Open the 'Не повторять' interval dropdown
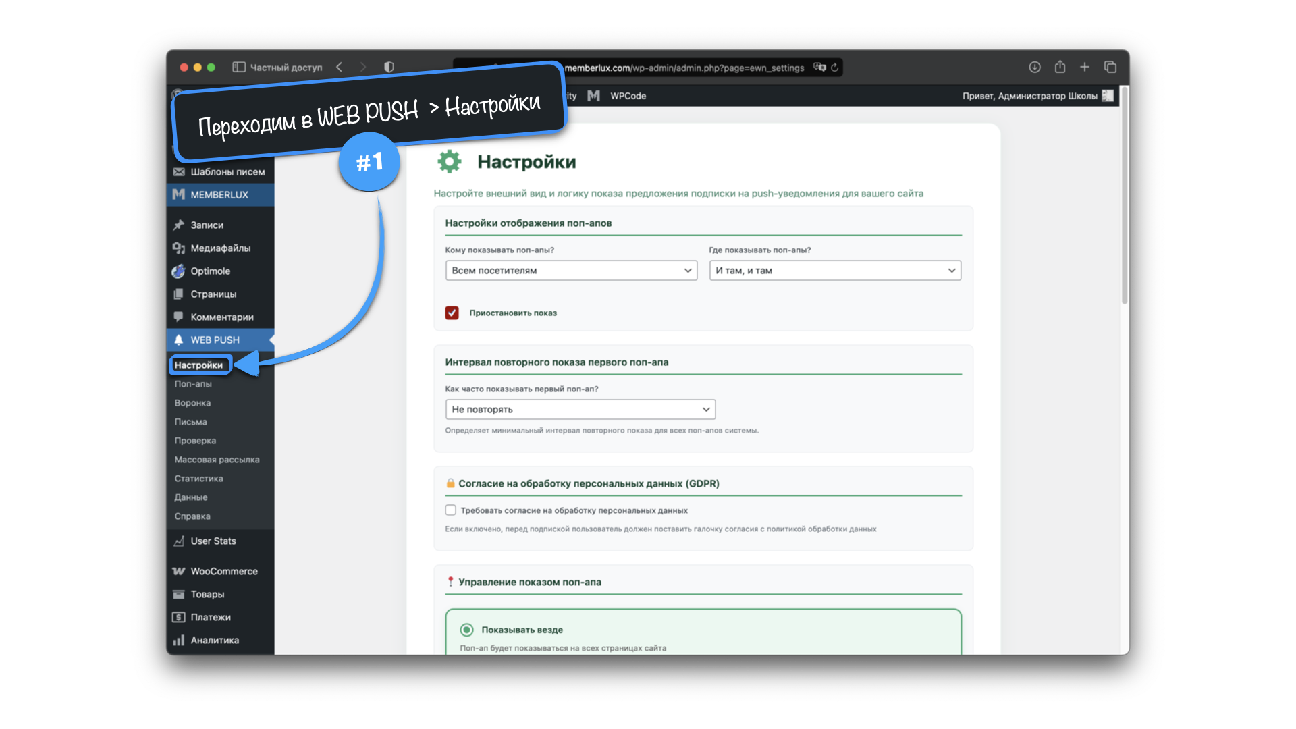The height and width of the screenshot is (729, 1296). (580, 410)
